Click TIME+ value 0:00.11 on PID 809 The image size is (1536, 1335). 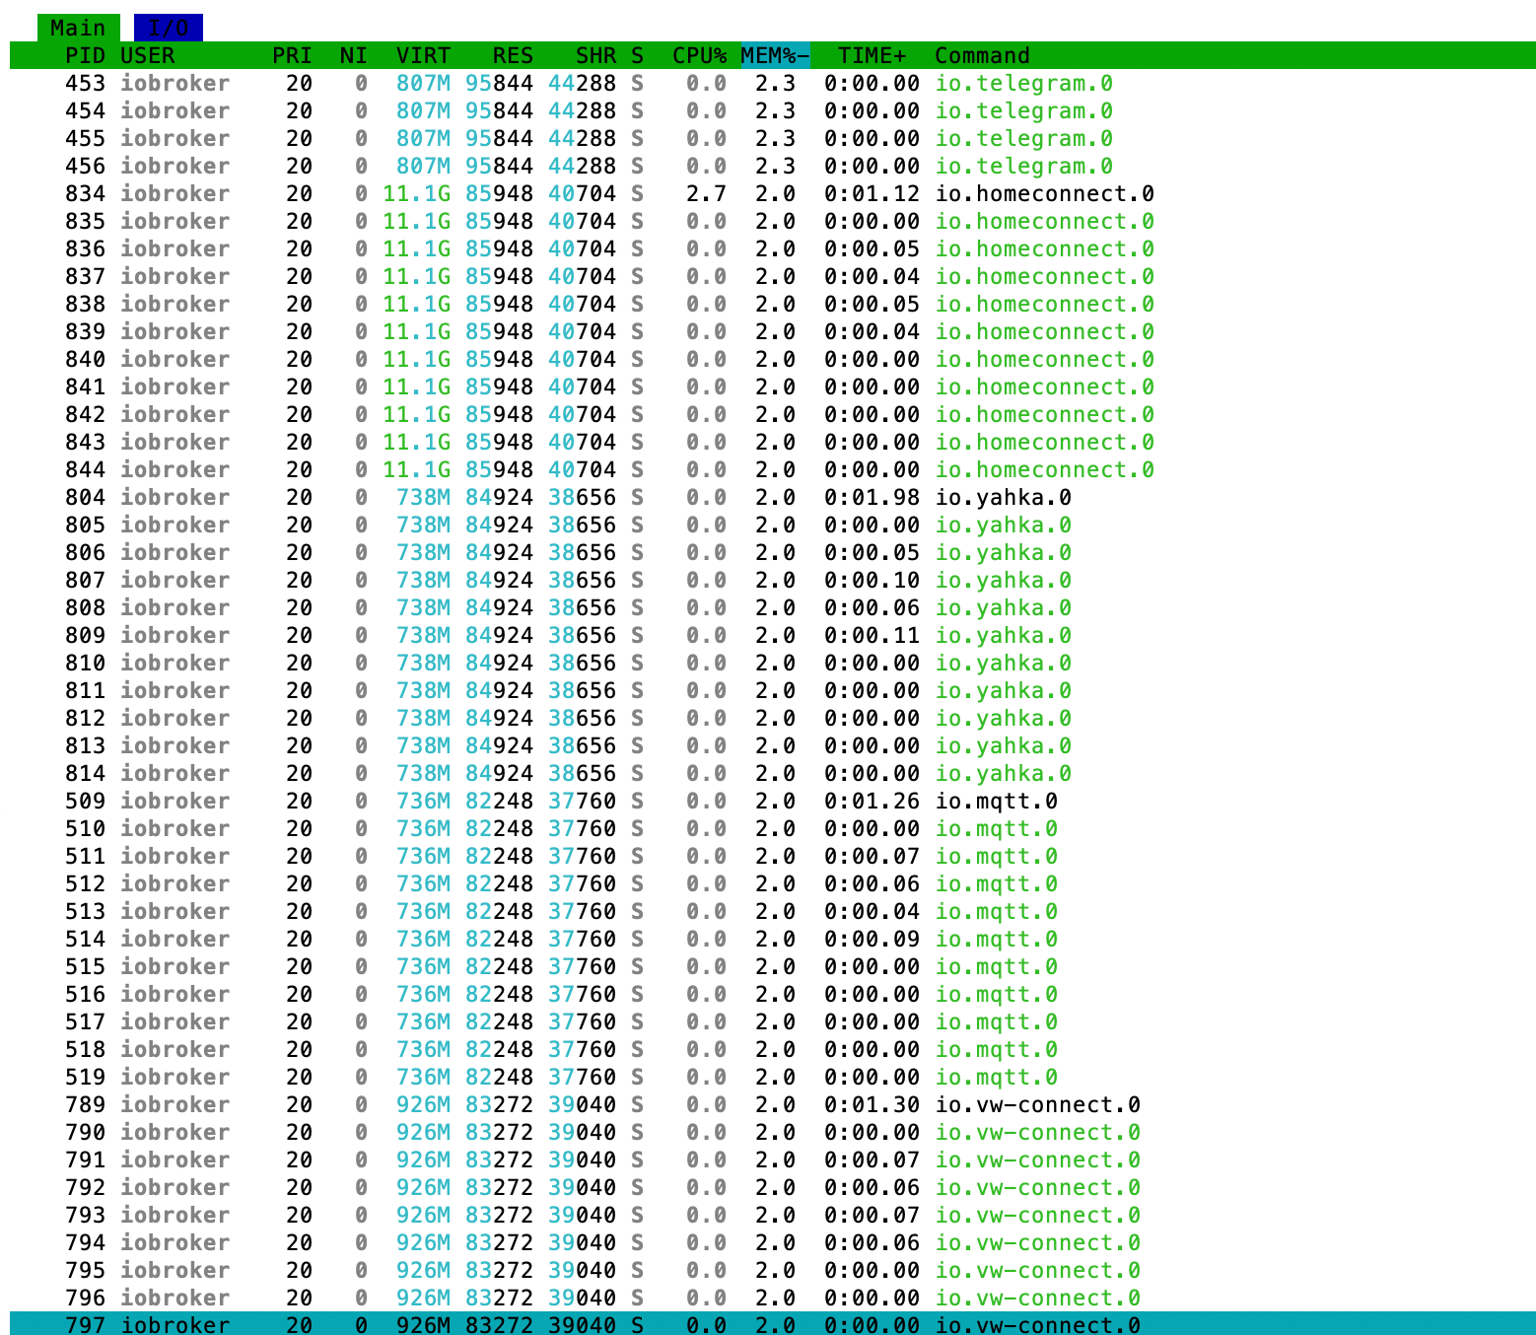tap(873, 635)
